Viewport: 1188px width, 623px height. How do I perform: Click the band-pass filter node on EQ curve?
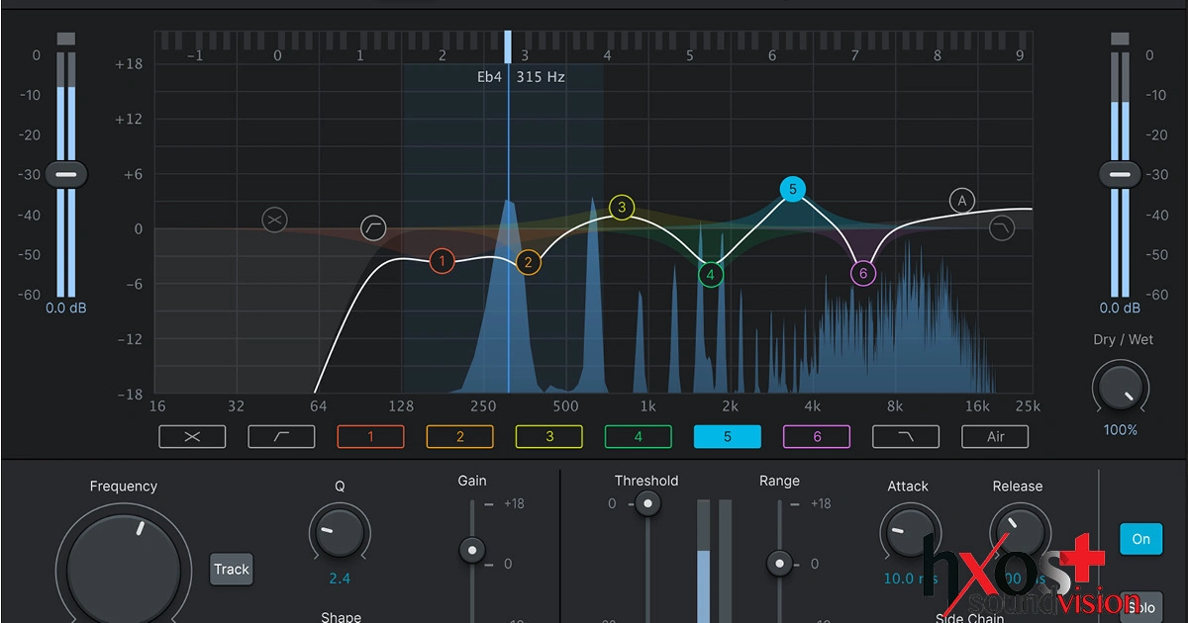(x=275, y=220)
